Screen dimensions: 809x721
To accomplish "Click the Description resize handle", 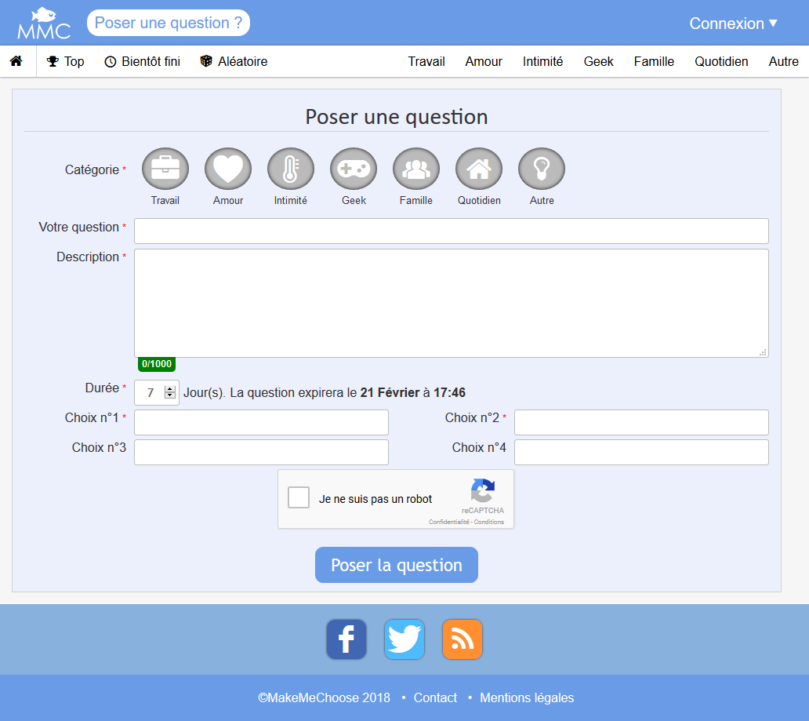I will click(x=763, y=352).
